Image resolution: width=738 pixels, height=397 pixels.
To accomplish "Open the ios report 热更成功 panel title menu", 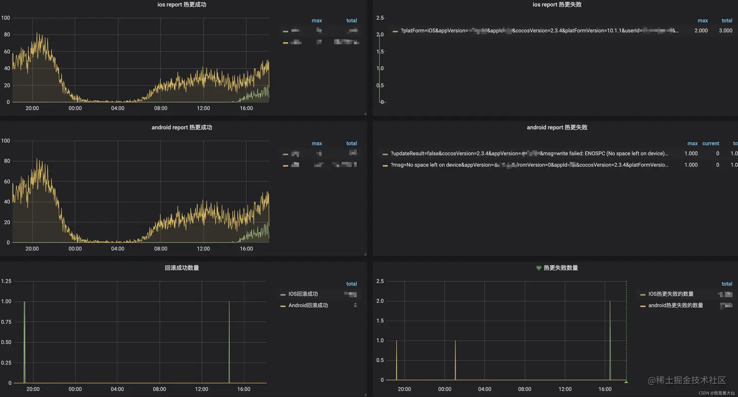I will click(182, 4).
